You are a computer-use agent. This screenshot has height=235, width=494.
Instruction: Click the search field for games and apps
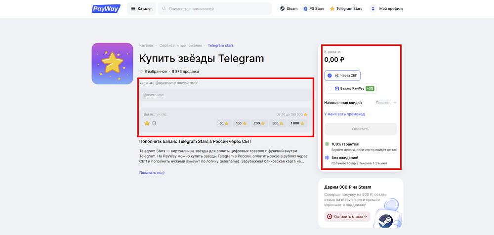pyautogui.click(x=215, y=8)
